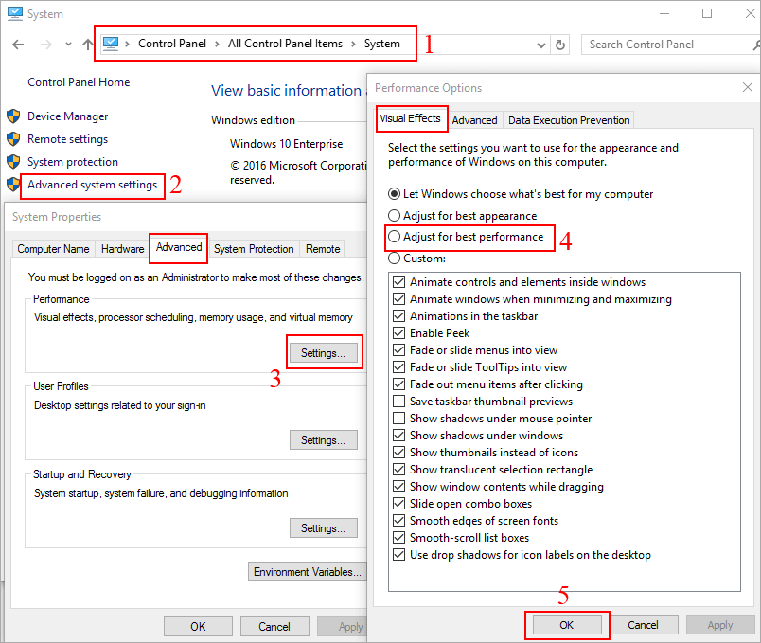Click Environment Variables button
Screen dimensions: 761x643
pos(308,572)
